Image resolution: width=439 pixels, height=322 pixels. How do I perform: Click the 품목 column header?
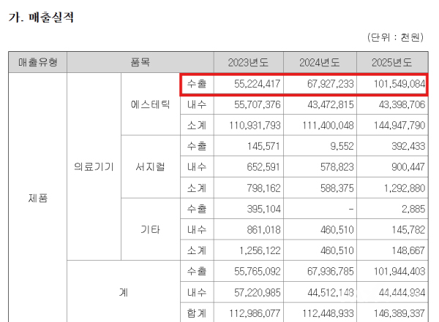pyautogui.click(x=140, y=62)
